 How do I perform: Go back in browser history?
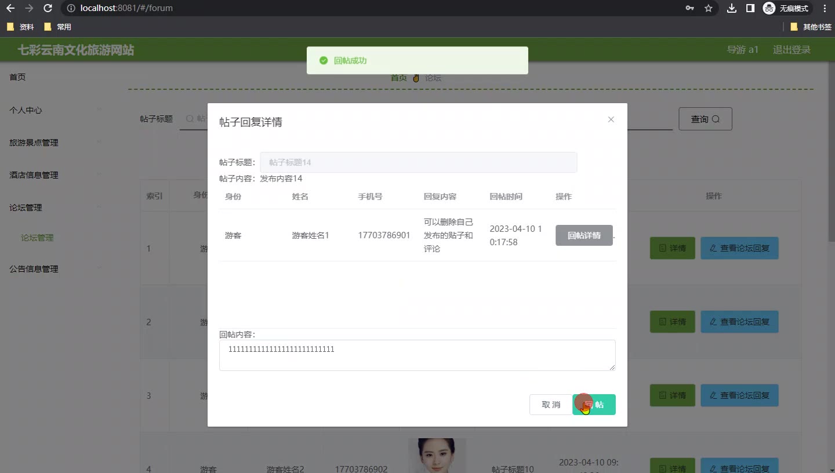pos(10,8)
